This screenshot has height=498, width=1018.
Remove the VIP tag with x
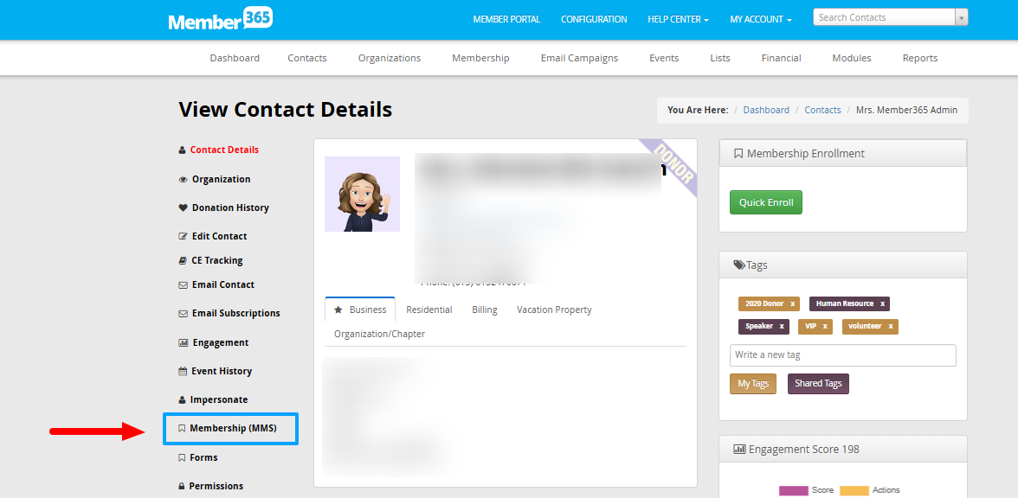click(x=825, y=327)
